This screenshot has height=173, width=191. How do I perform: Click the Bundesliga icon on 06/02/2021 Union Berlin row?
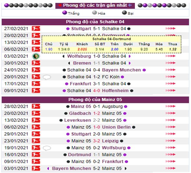tap(36, 127)
